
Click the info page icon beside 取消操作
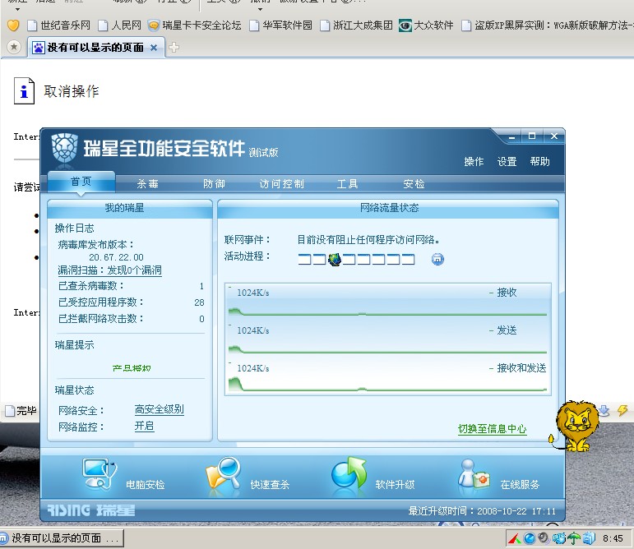click(x=25, y=91)
